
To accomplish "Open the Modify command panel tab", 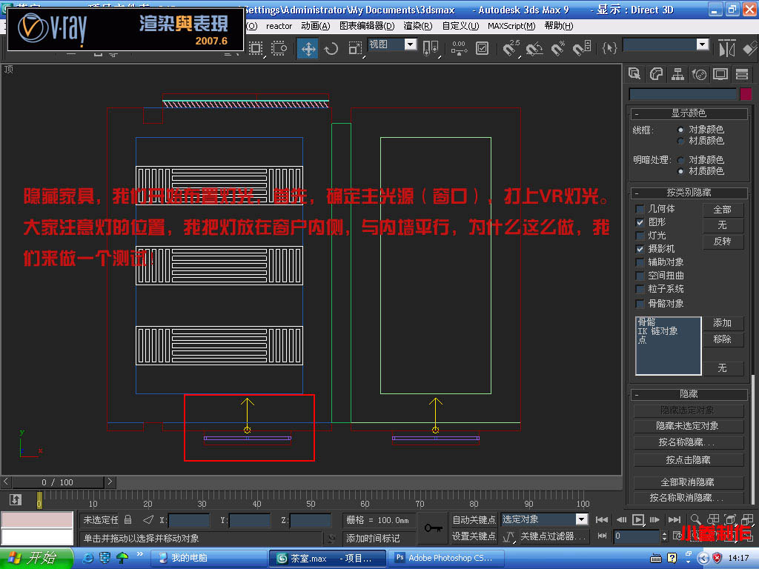I will coord(656,74).
